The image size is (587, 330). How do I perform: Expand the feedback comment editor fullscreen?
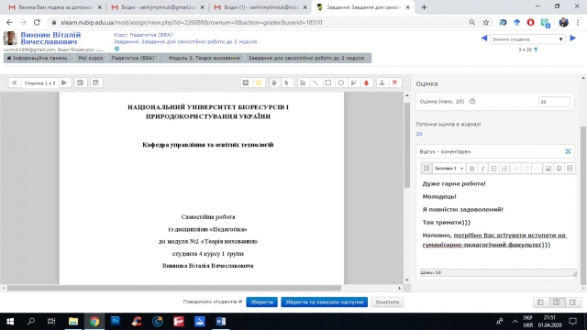568,151
